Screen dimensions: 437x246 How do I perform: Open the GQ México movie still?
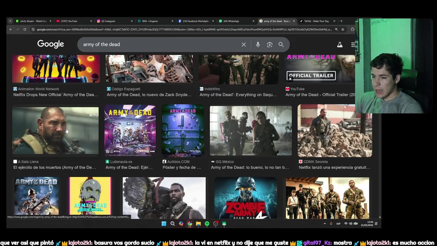point(251,131)
